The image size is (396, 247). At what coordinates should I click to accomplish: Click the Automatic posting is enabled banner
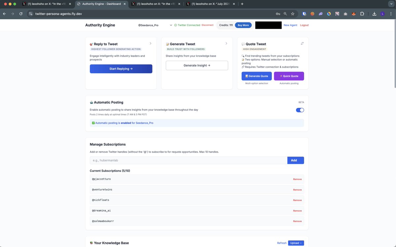197,123
